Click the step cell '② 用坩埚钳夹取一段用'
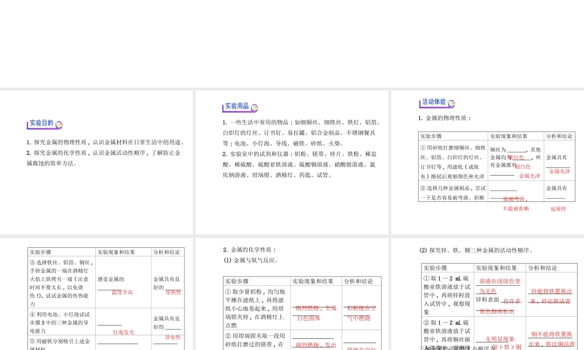584x350 pixels. click(x=256, y=340)
